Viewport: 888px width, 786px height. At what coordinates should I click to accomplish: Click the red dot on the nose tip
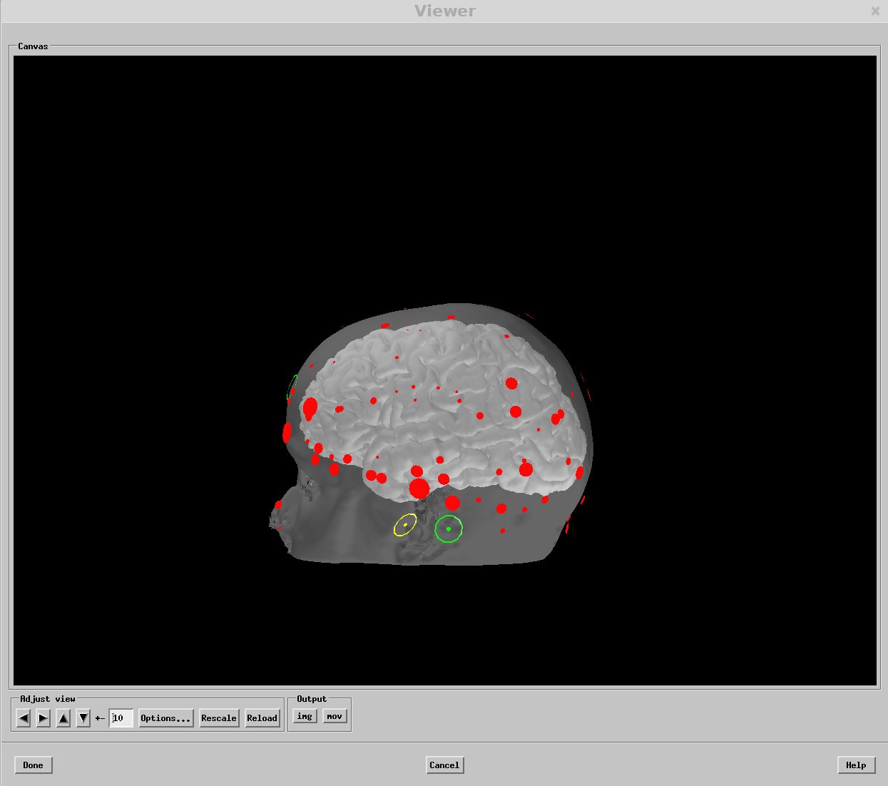[x=278, y=505]
